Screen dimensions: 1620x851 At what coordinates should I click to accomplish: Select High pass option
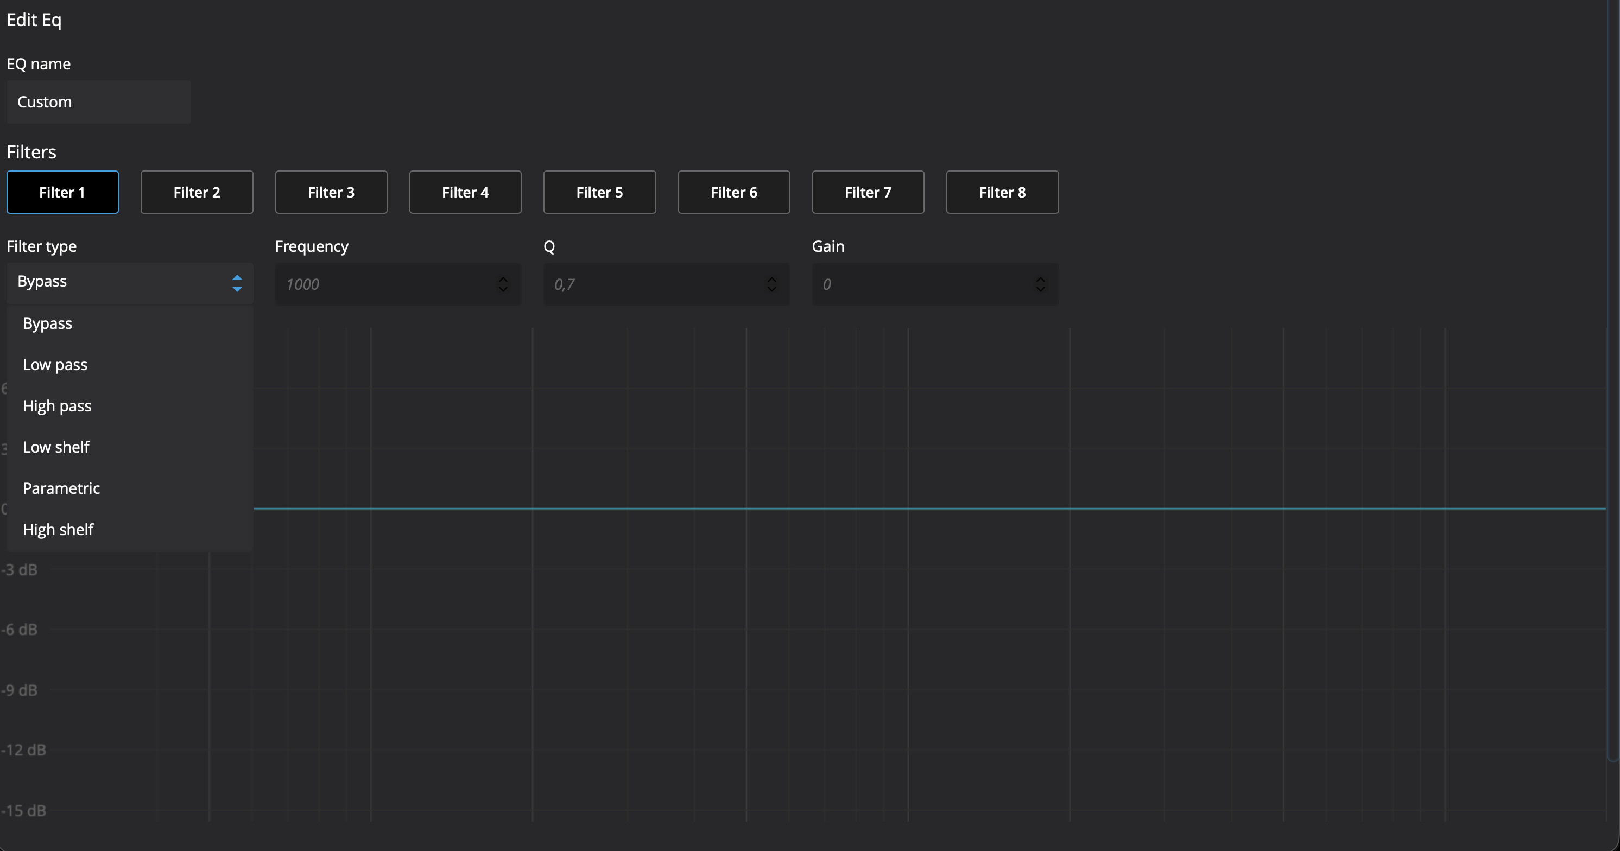tap(57, 406)
